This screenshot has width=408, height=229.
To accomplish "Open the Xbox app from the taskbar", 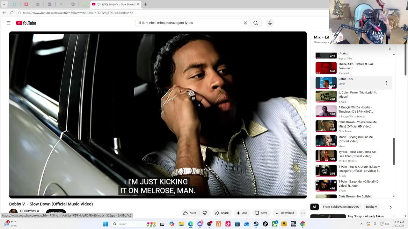I will pyautogui.click(x=274, y=224).
